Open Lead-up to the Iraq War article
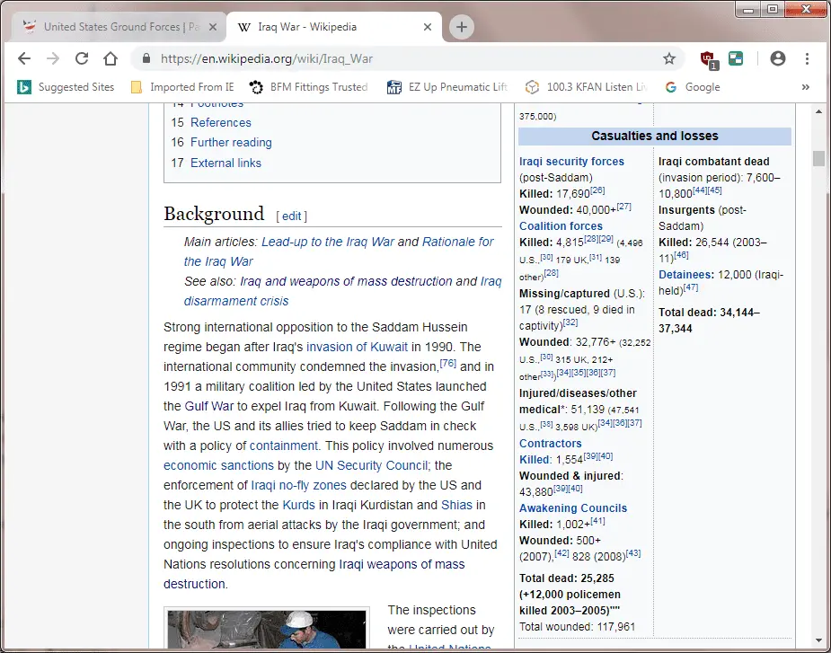 click(x=328, y=242)
